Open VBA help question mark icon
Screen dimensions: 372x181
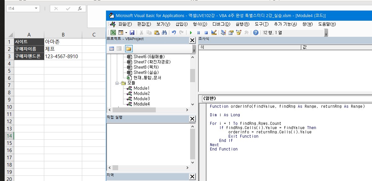point(255,33)
